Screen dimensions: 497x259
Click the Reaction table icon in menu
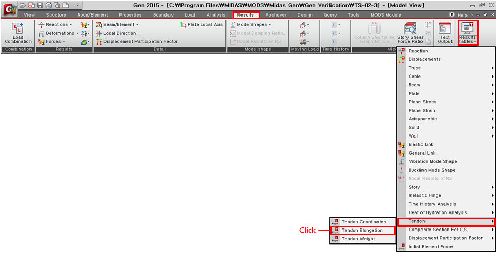point(402,51)
